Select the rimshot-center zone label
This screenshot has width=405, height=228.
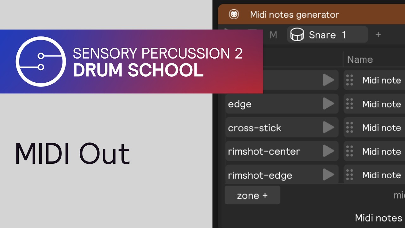(264, 151)
